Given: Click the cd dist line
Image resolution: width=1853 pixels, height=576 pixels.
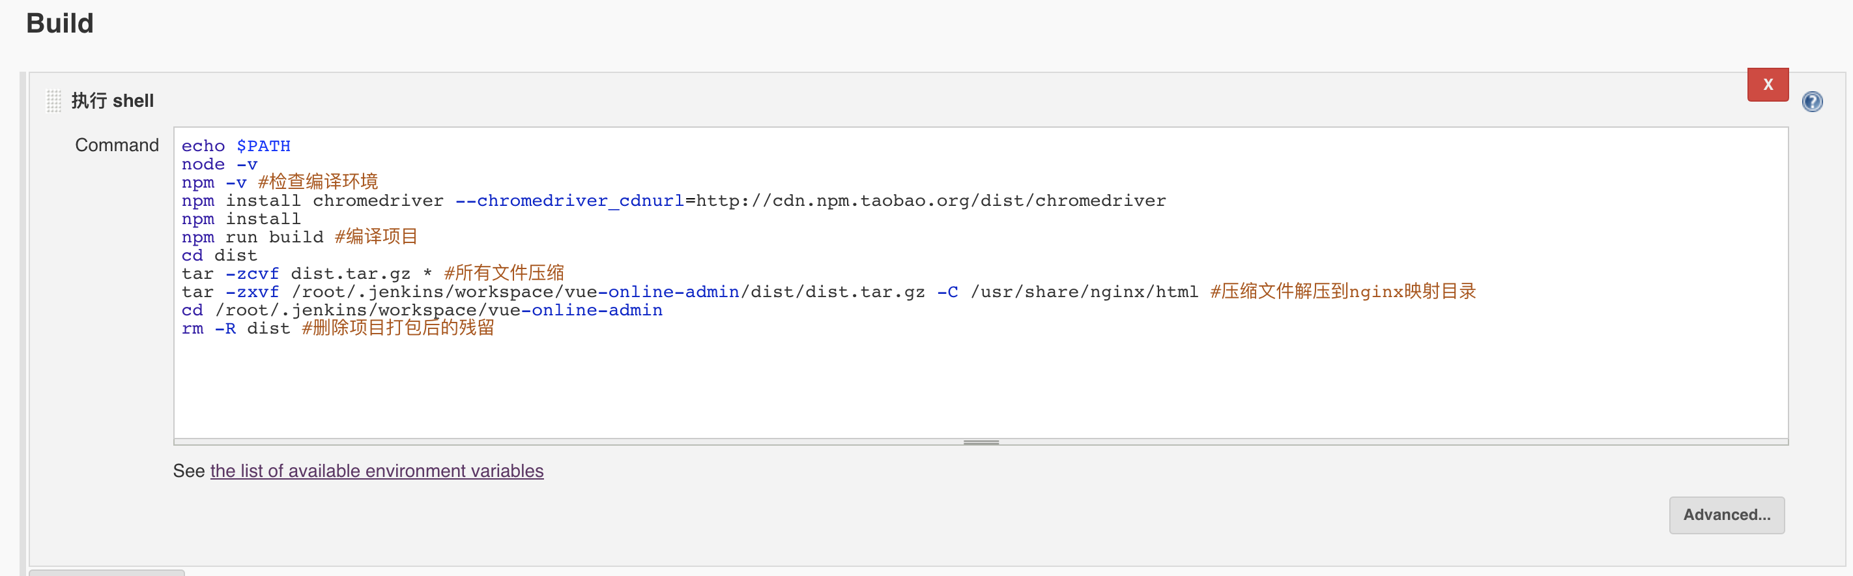Looking at the screenshot, I should (219, 255).
